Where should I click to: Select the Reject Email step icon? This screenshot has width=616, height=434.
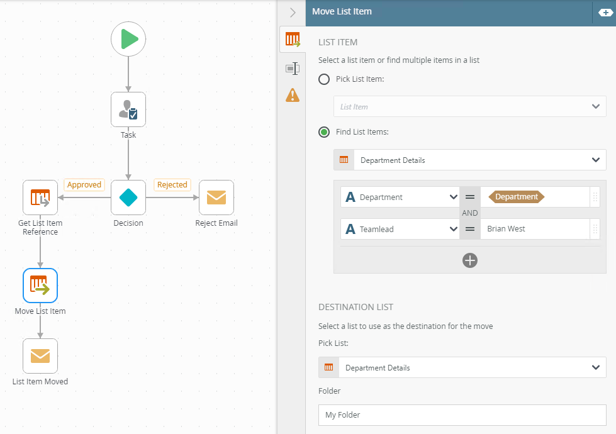(x=216, y=198)
